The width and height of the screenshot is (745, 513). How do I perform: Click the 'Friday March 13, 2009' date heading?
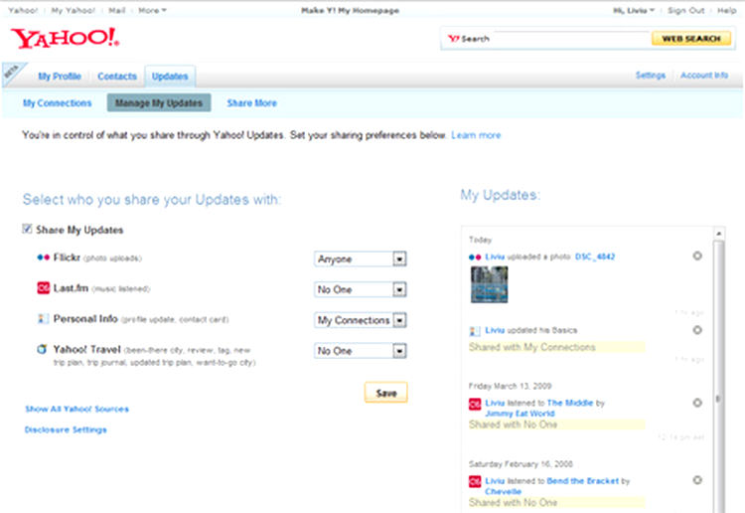[x=510, y=386]
